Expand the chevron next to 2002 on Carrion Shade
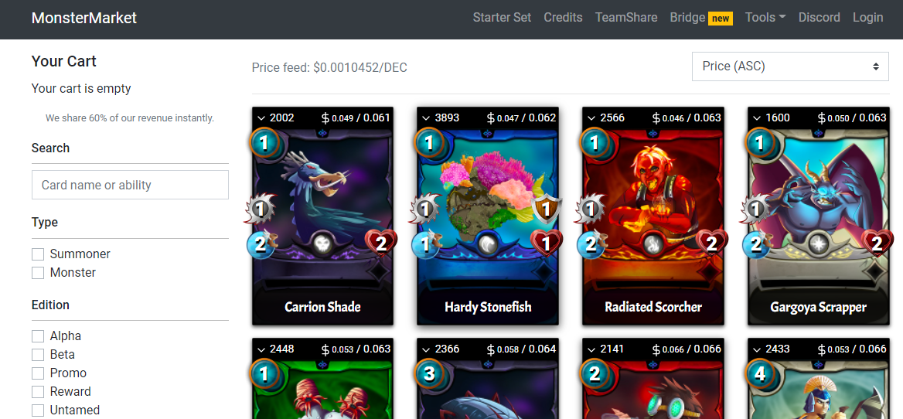This screenshot has height=419, width=903. (x=261, y=118)
